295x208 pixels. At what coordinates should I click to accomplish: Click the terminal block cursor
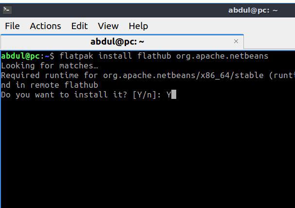pyautogui.click(x=174, y=94)
